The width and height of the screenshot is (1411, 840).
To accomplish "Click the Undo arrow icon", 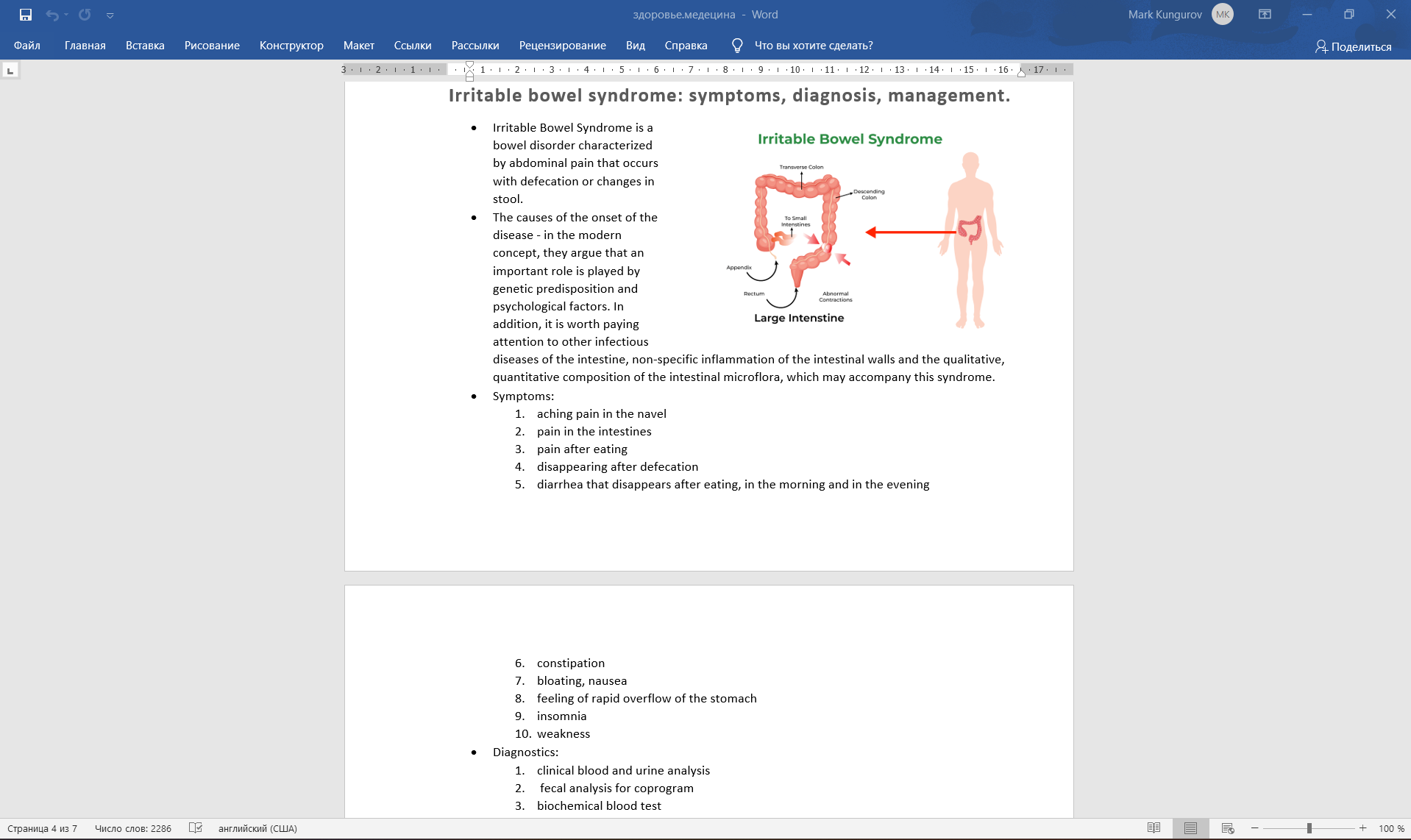I will click(51, 15).
